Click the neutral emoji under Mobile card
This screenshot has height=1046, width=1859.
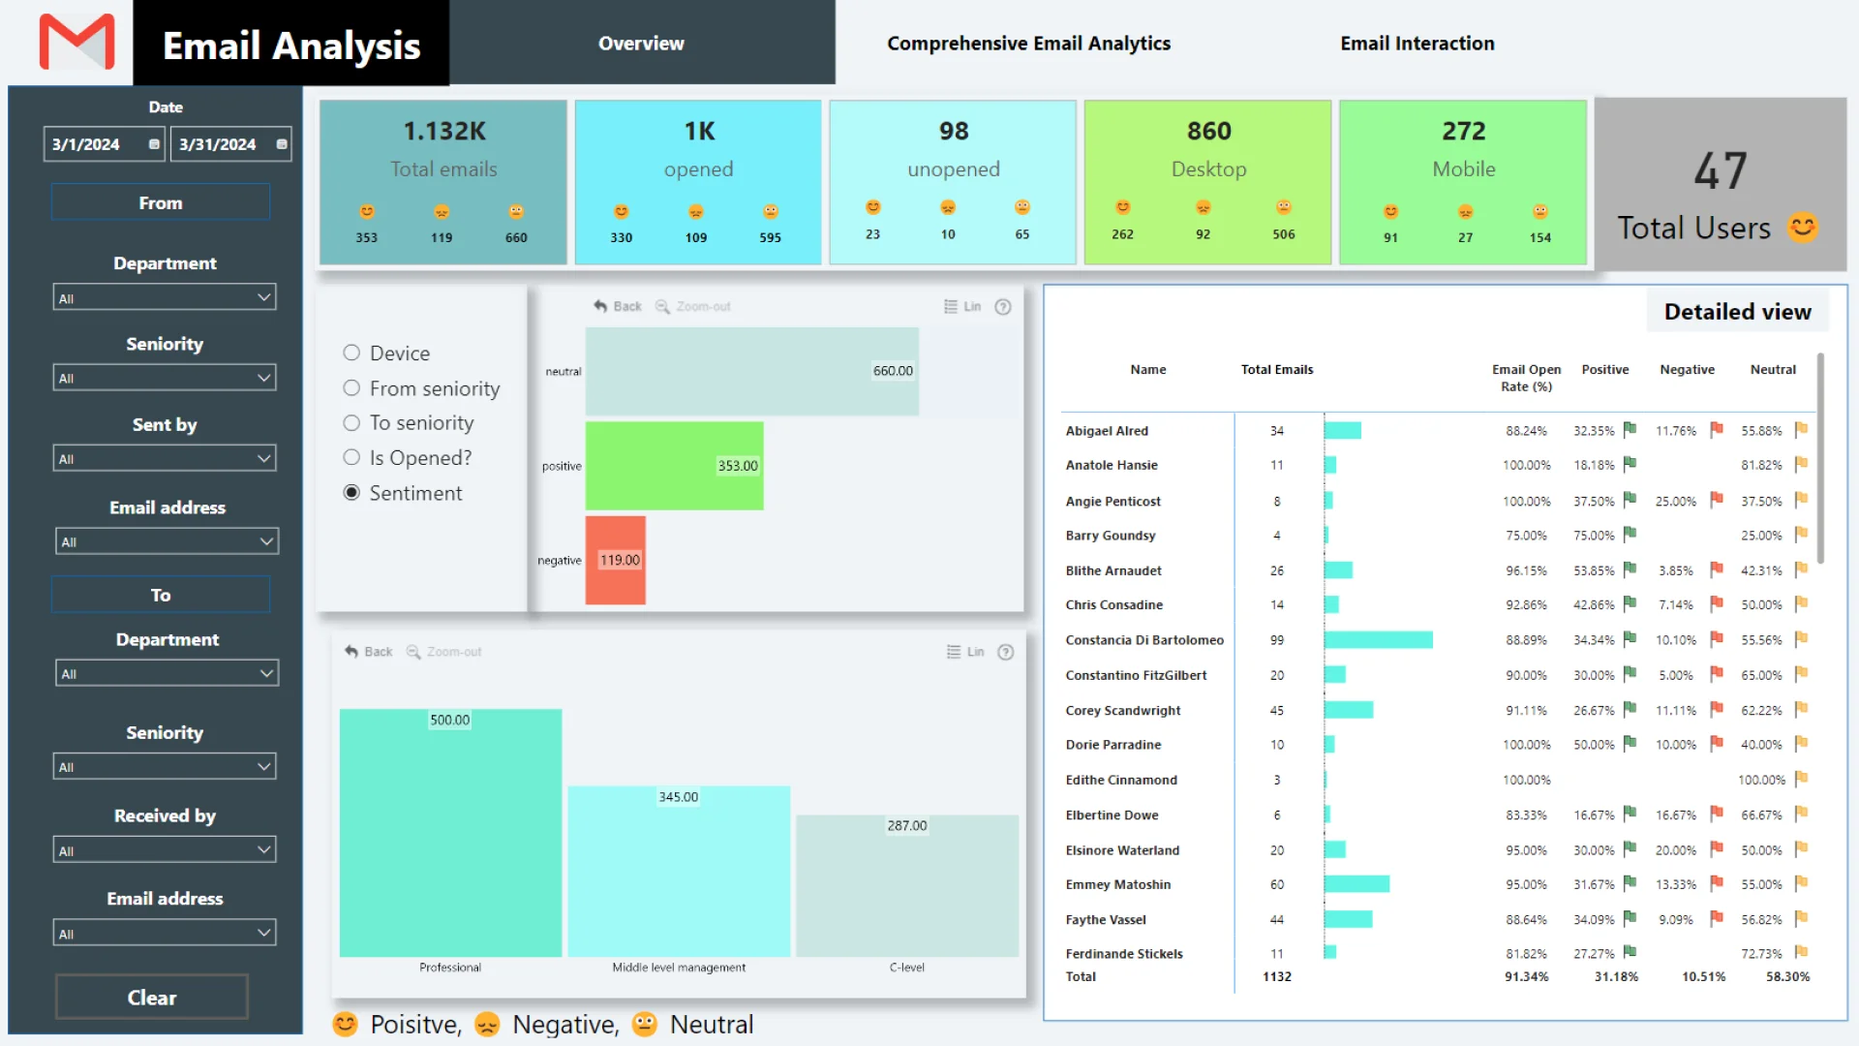pyautogui.click(x=1539, y=211)
